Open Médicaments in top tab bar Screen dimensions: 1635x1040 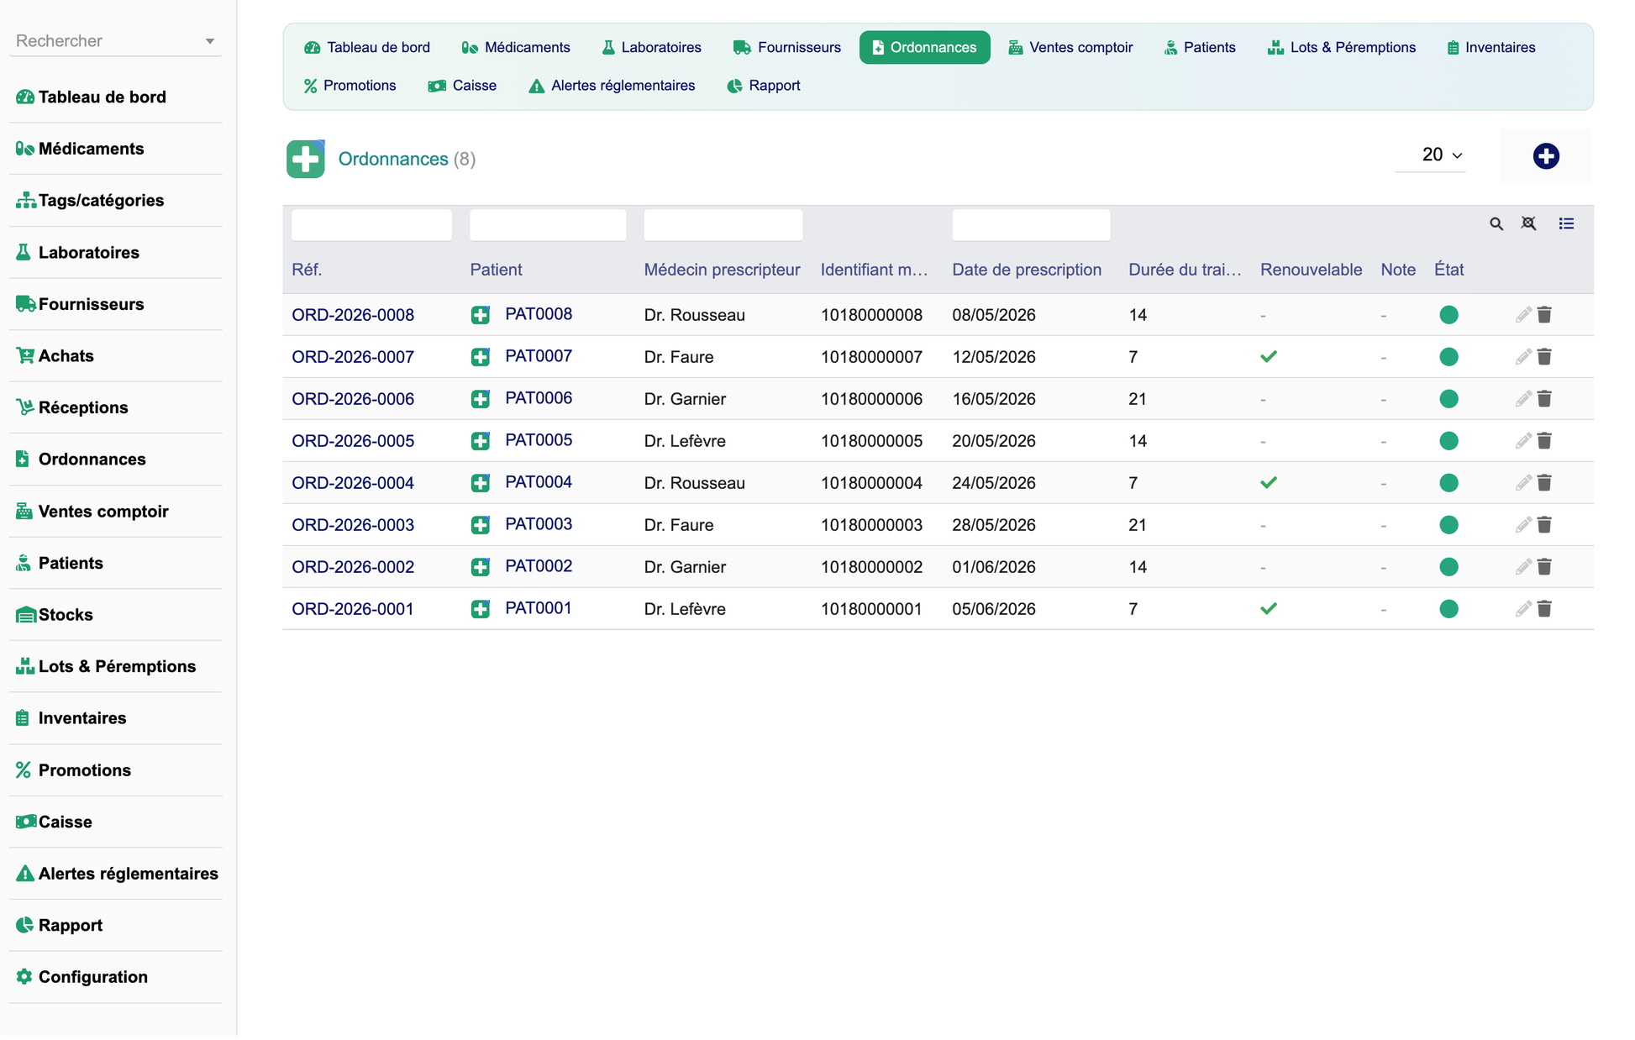coord(516,47)
